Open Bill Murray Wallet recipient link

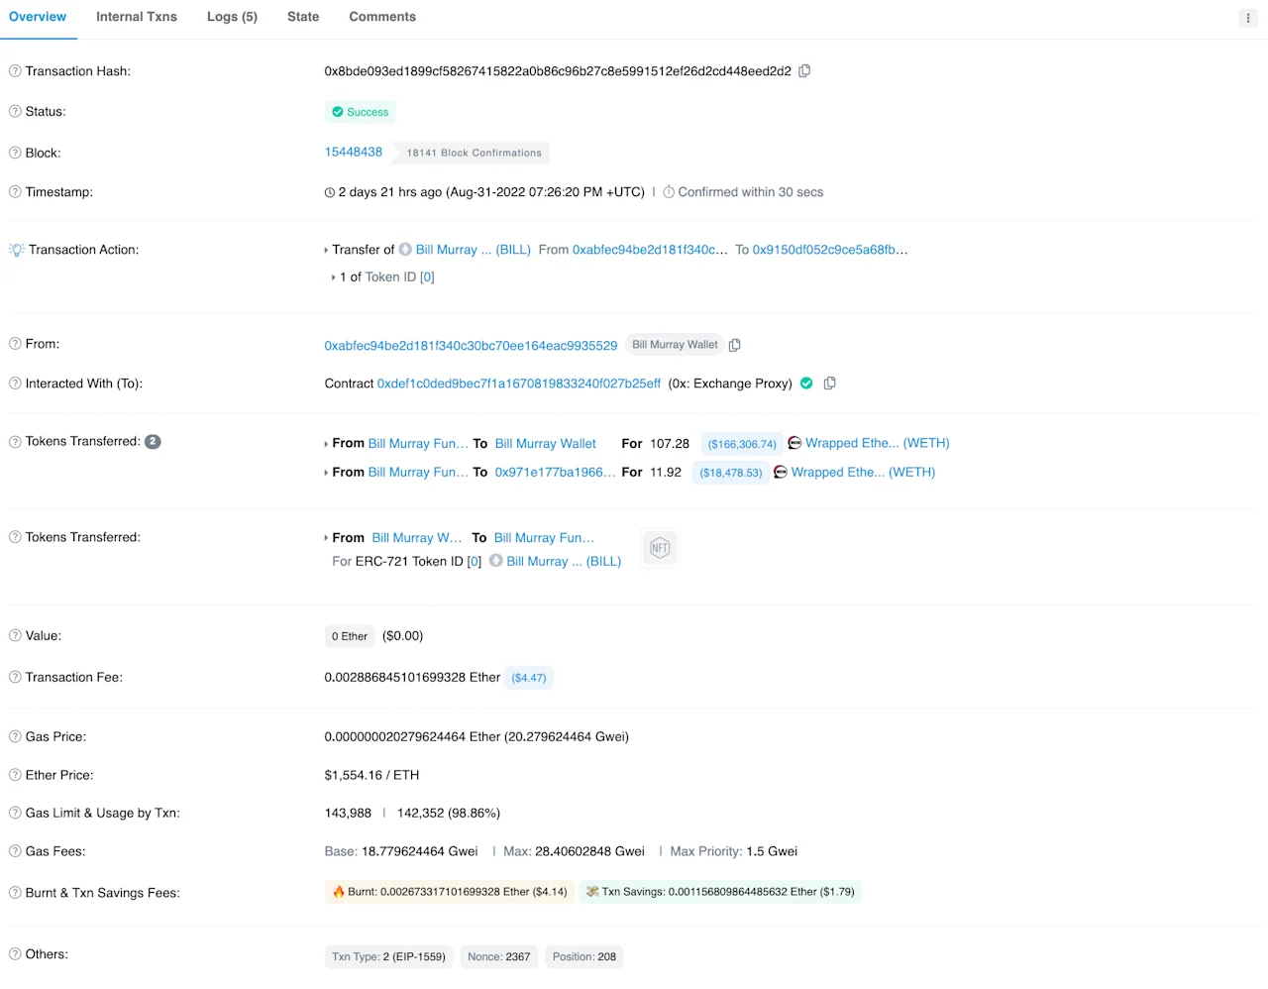coord(546,444)
